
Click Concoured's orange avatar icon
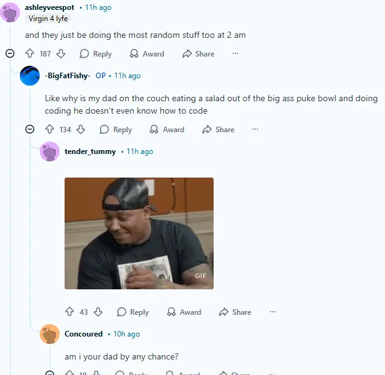pyautogui.click(x=50, y=334)
